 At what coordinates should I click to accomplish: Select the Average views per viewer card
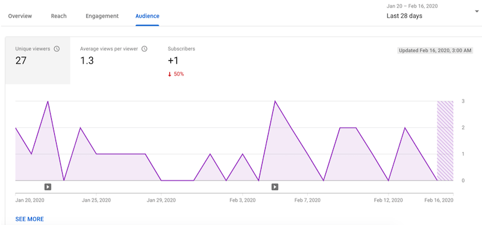click(114, 61)
